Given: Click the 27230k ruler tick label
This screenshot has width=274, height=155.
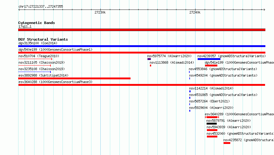Looking at the screenshot, I should click(100, 12).
